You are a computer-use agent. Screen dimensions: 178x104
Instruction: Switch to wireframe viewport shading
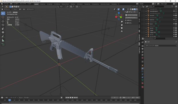tap(131, 9)
